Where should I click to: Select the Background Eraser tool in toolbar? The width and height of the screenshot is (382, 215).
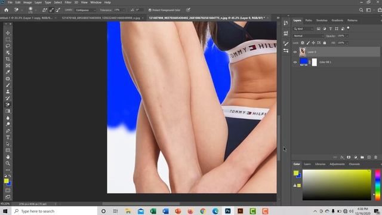click(x=8, y=105)
